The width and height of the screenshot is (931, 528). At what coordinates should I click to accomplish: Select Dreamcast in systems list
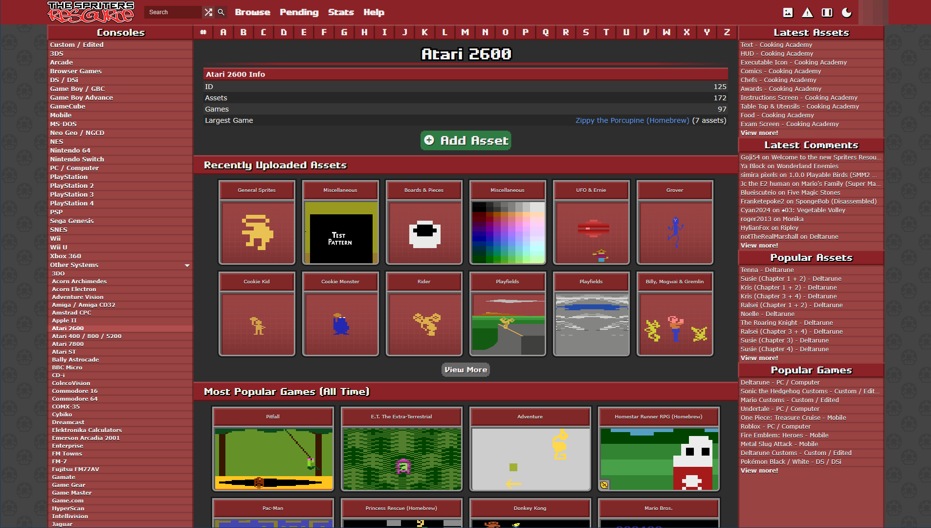coord(68,422)
